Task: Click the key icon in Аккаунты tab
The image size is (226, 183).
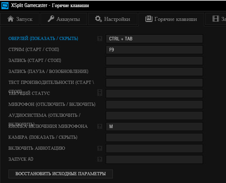Action: tap(51, 19)
